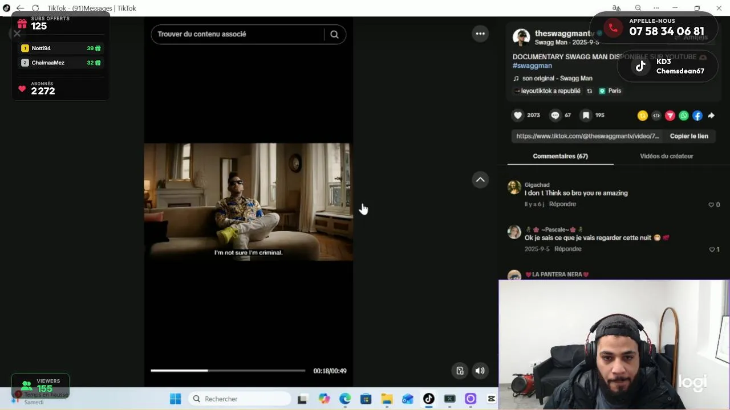Share to WhatsApp
This screenshot has height=410, width=730.
[x=684, y=116]
